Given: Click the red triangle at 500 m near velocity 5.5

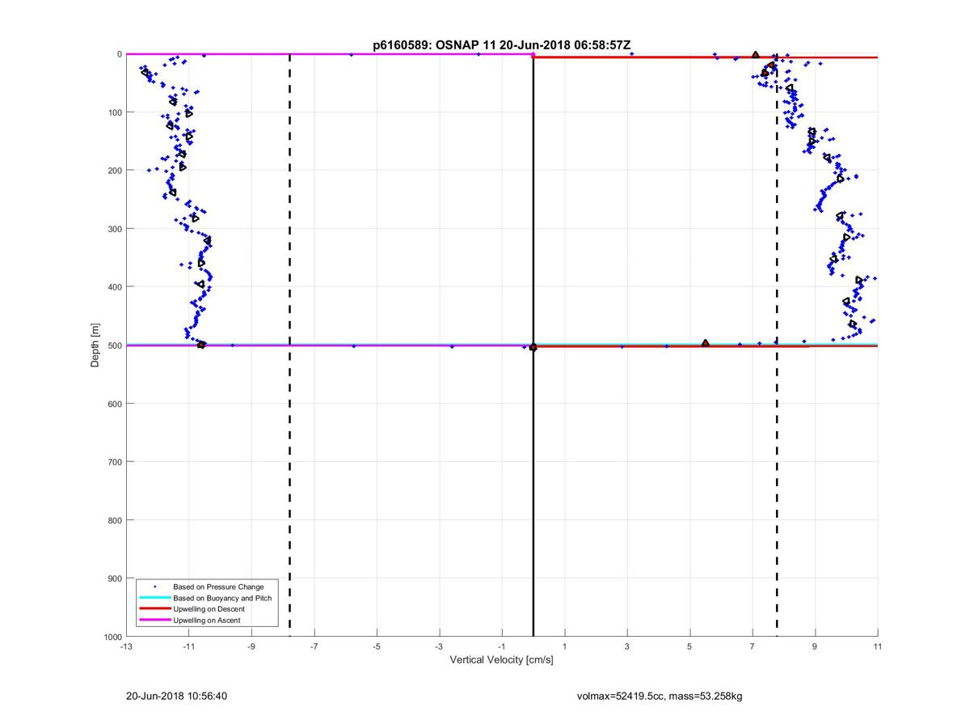Looking at the screenshot, I should coord(706,343).
